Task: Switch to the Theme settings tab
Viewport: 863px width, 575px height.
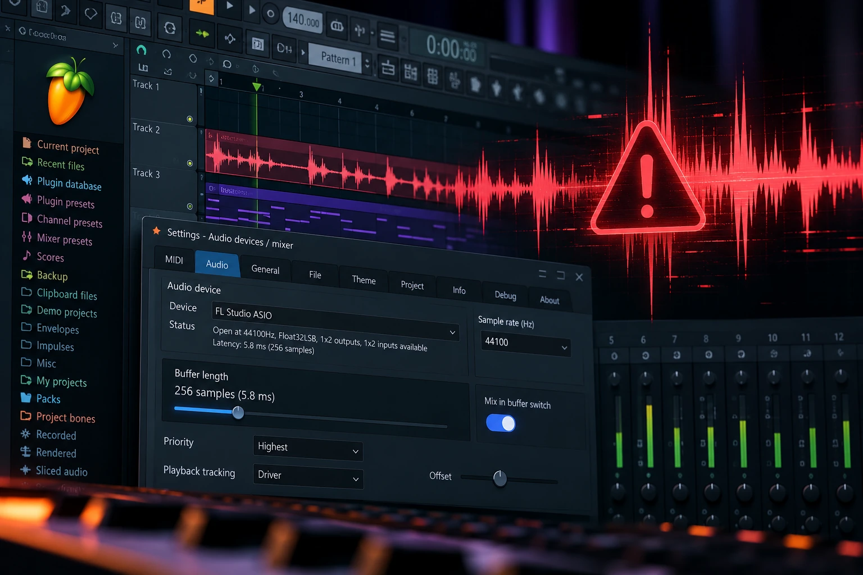Action: coord(364,280)
